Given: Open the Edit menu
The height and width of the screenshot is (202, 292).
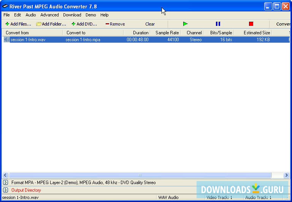Looking at the screenshot, I should click(17, 15).
